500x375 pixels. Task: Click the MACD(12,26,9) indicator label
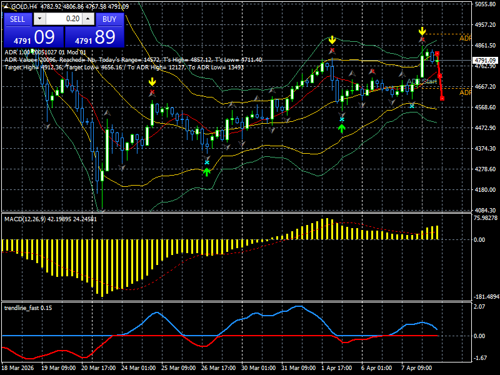coord(51,219)
